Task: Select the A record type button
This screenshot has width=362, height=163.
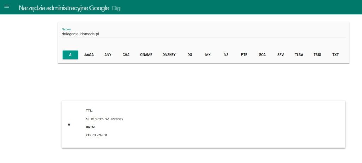Action: pyautogui.click(x=70, y=55)
